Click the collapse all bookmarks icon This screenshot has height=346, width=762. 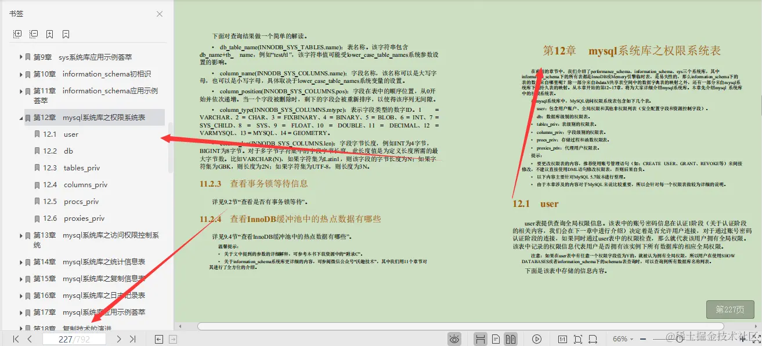pyautogui.click(x=34, y=34)
